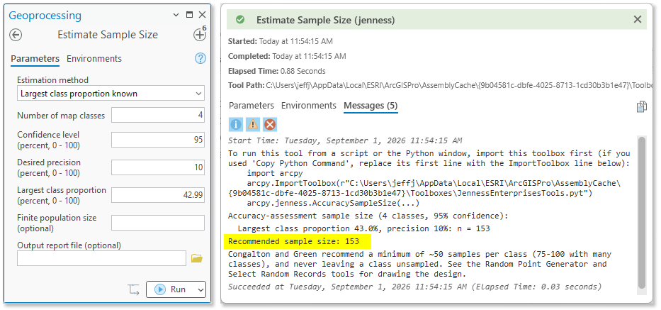Switch to Parameters tab in results window

(252, 106)
